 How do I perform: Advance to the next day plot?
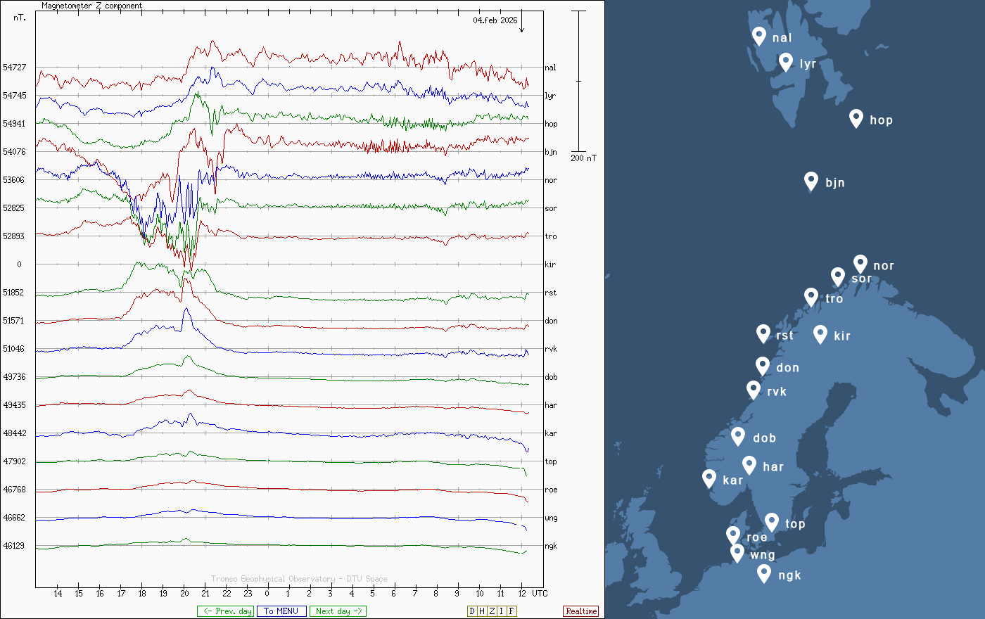[338, 611]
